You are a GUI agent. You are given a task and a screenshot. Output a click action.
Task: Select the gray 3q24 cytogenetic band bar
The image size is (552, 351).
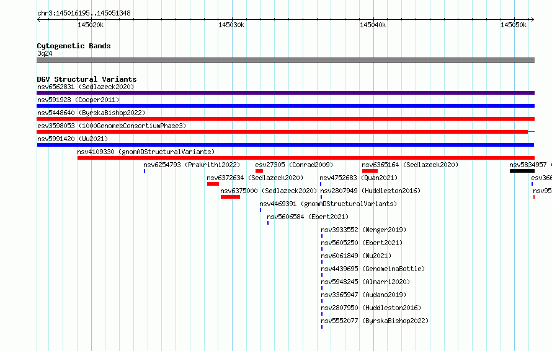285,60
